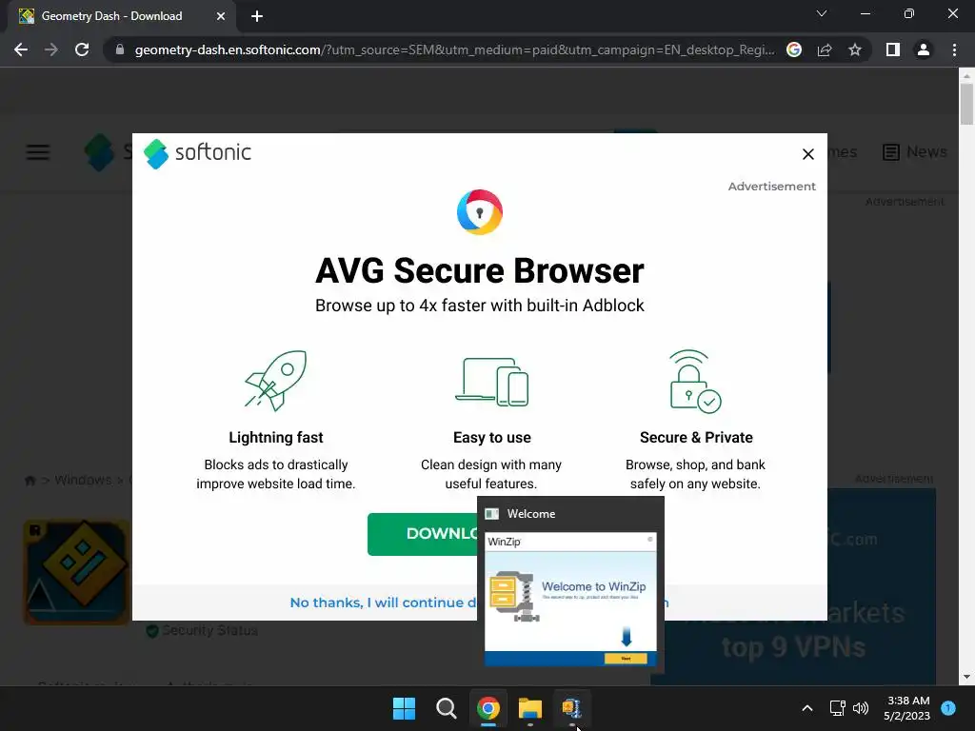Open Windows taskbar search
Screen dimensions: 975x731
(x=446, y=708)
